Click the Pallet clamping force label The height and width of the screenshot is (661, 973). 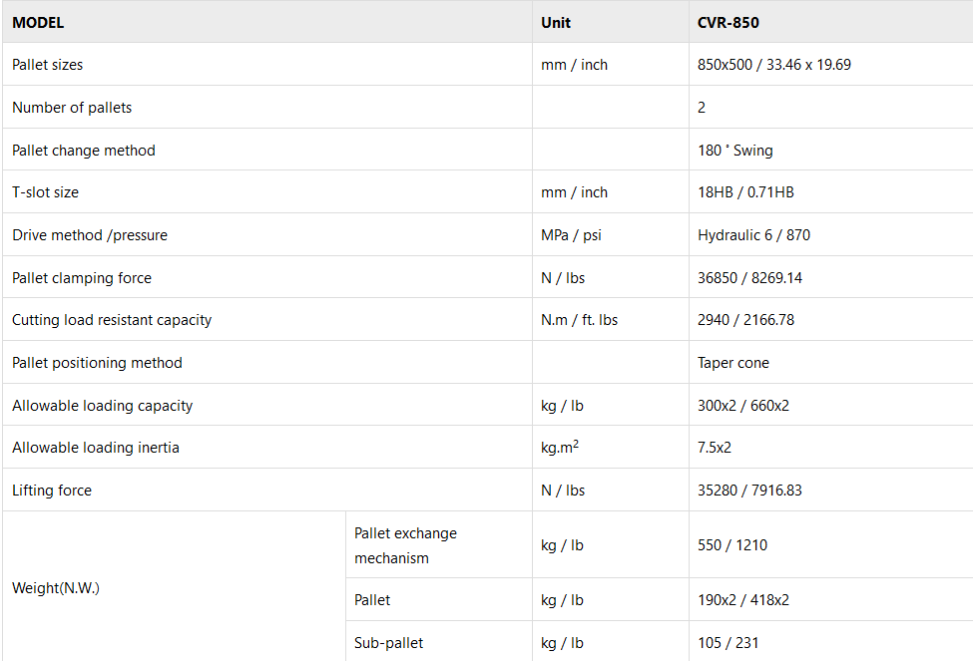[82, 278]
